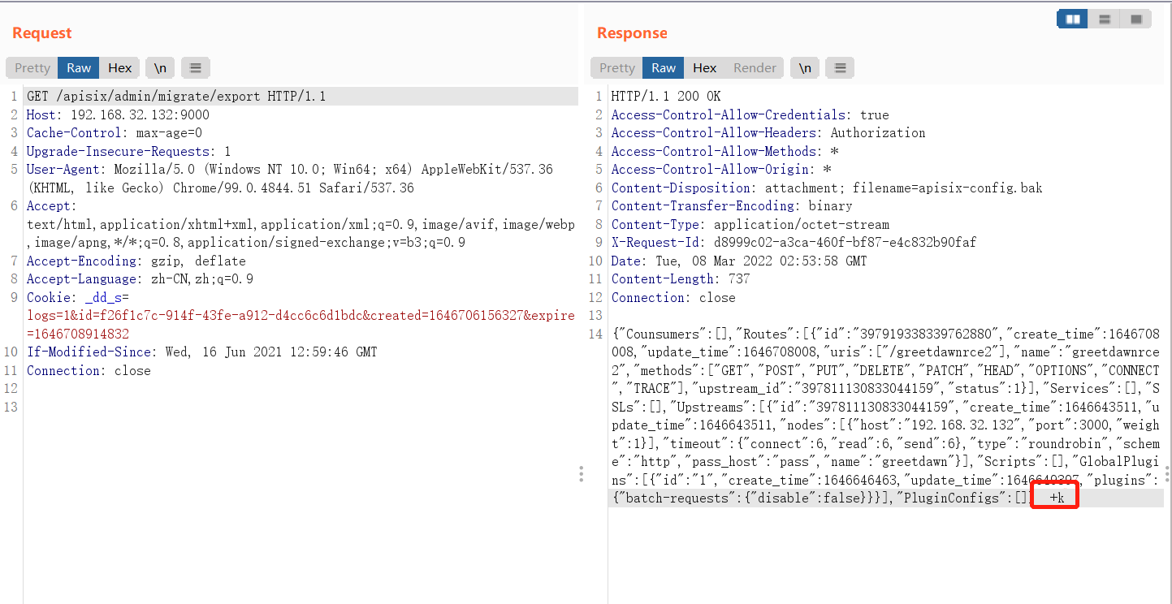Click the Accept-Encoding: gzip, deflate line
The image size is (1172, 604).
(x=136, y=261)
